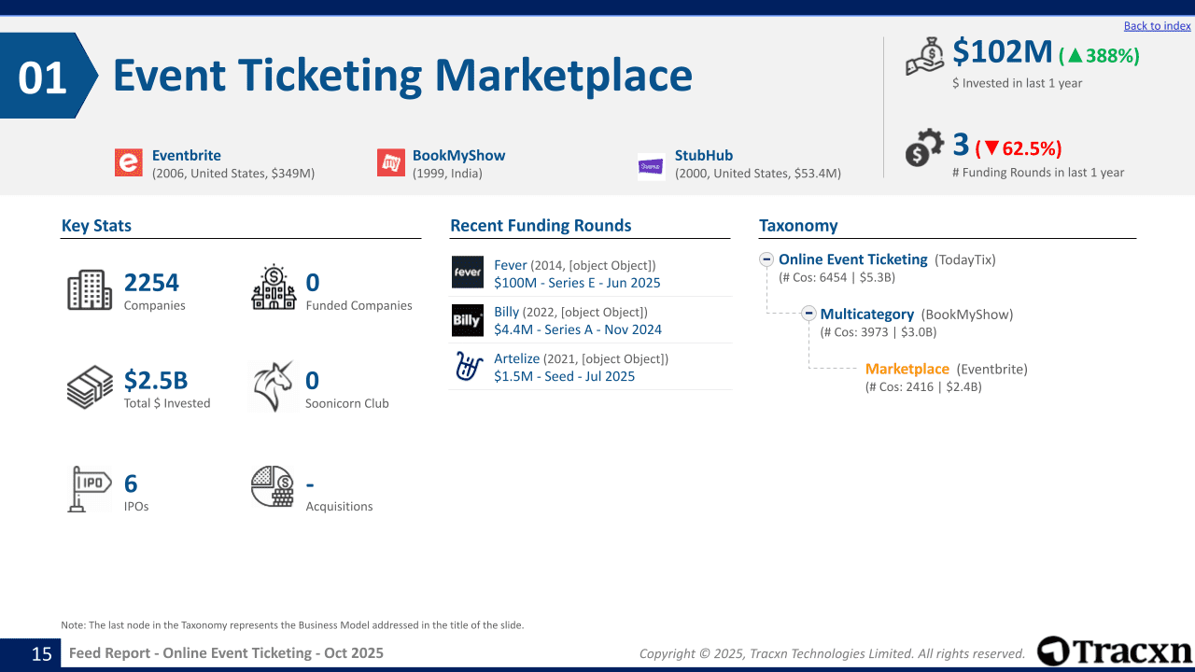Click the Fever company logo
Viewport: 1195px width, 672px height.
coord(468,273)
